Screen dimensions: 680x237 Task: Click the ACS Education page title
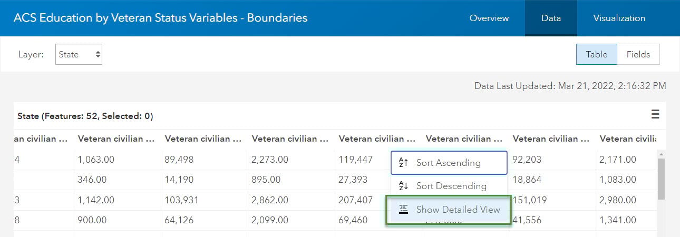160,18
